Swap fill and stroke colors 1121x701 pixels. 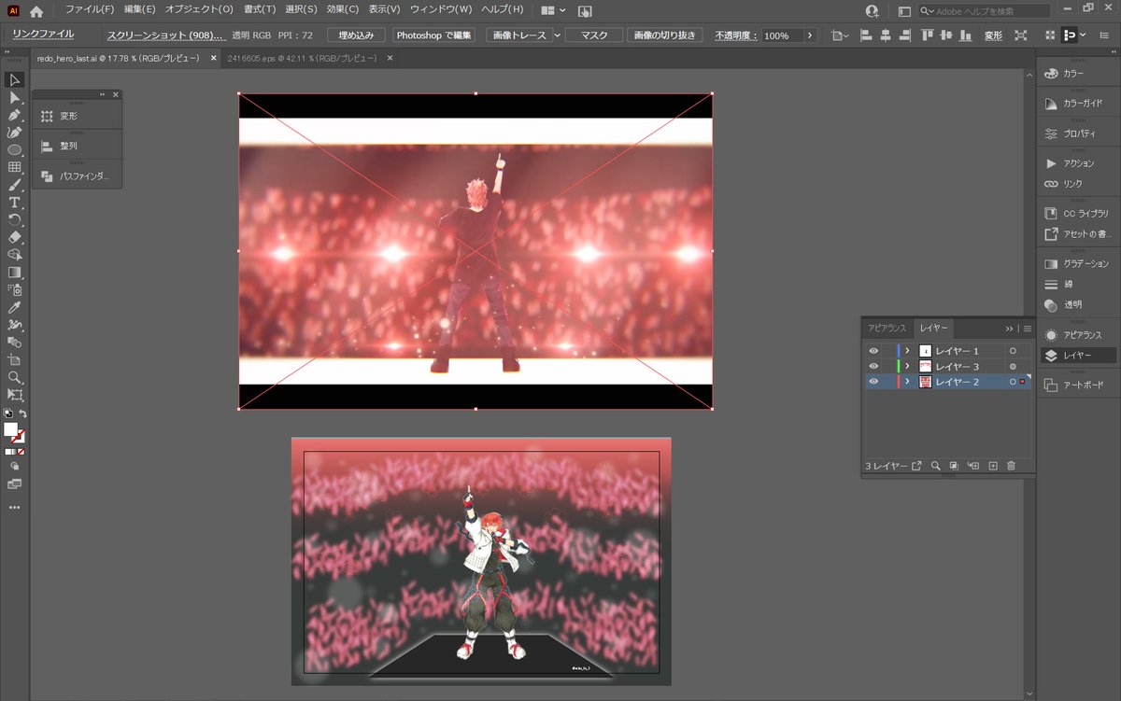click(x=23, y=414)
